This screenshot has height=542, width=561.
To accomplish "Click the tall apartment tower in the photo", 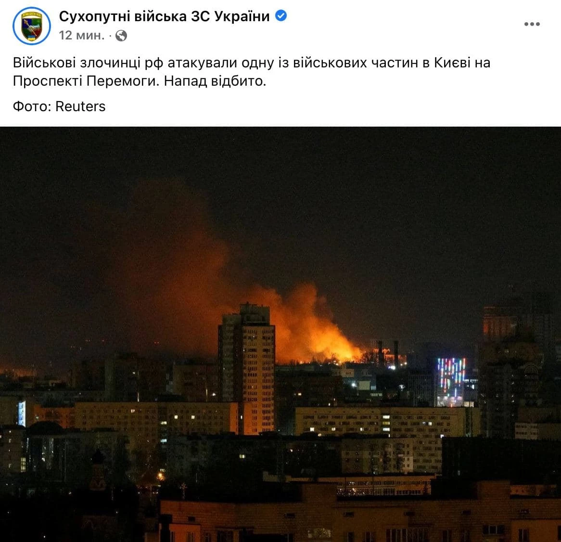I will [x=246, y=369].
